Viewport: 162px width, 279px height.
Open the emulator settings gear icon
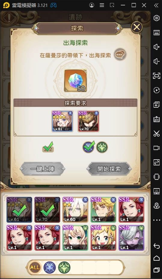[156, 18]
